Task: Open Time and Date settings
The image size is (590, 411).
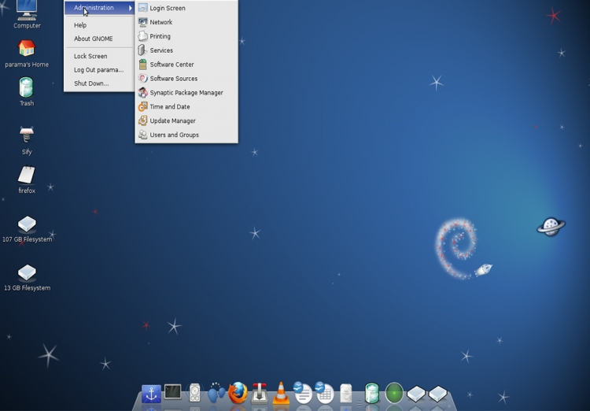Action: pos(170,107)
